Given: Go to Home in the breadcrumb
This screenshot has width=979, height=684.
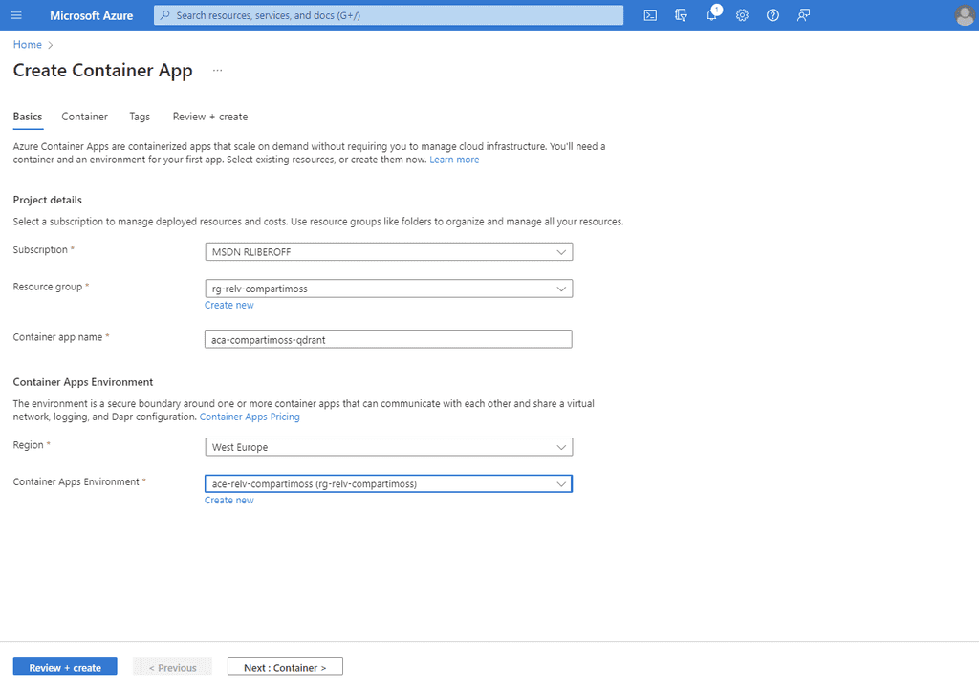Looking at the screenshot, I should point(28,44).
